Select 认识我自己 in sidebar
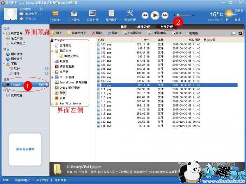Screen dimensions: 246x184 18,43
